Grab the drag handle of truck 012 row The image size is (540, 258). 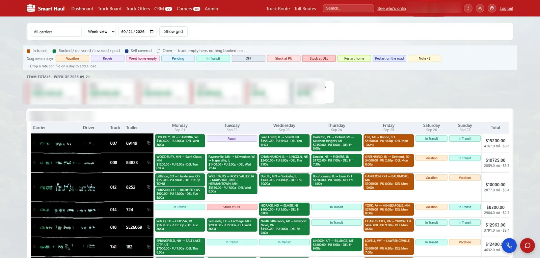tap(34, 187)
